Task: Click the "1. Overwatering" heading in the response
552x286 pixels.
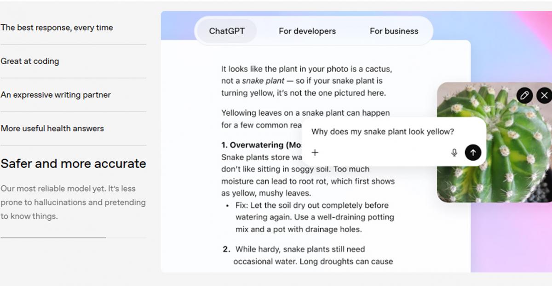Action: click(261, 145)
